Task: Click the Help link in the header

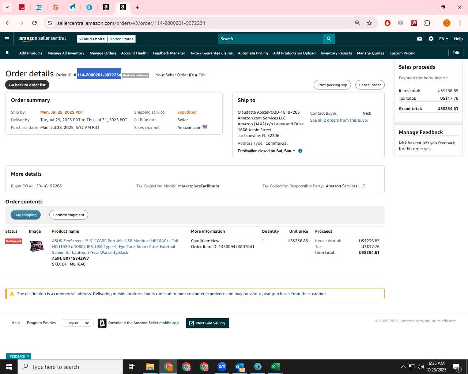Action: 458,39
